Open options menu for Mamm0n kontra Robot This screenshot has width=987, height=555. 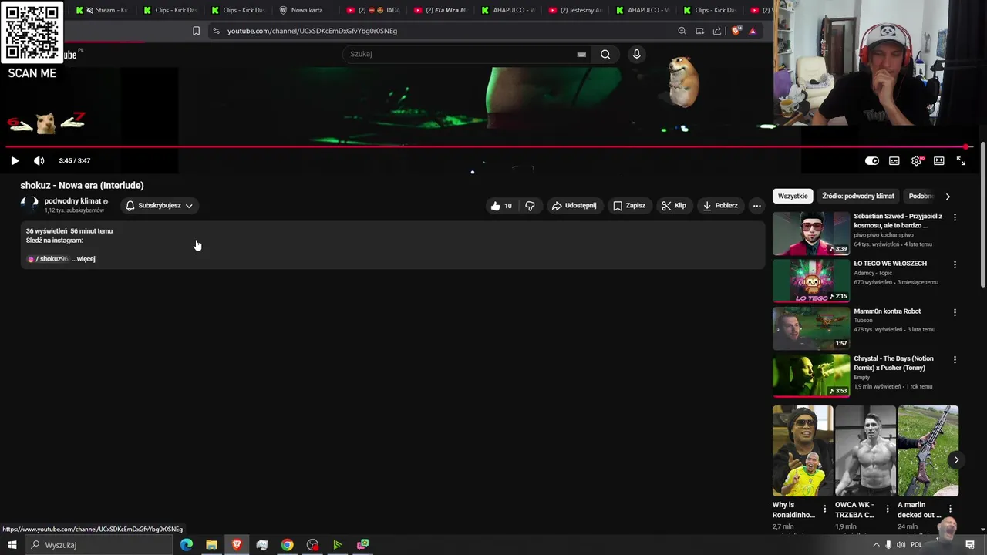[955, 313]
